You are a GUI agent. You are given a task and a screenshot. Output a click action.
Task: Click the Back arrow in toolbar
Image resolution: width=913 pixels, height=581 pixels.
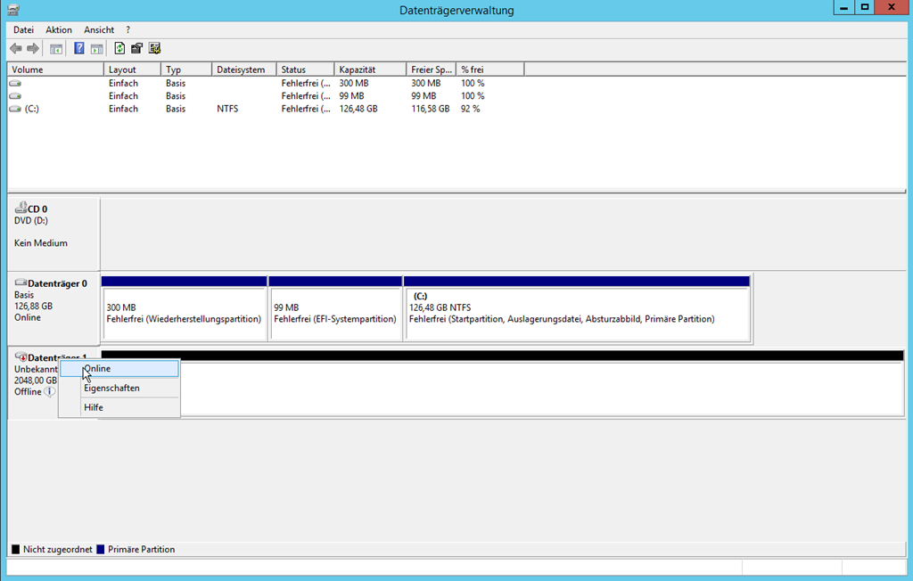point(16,48)
